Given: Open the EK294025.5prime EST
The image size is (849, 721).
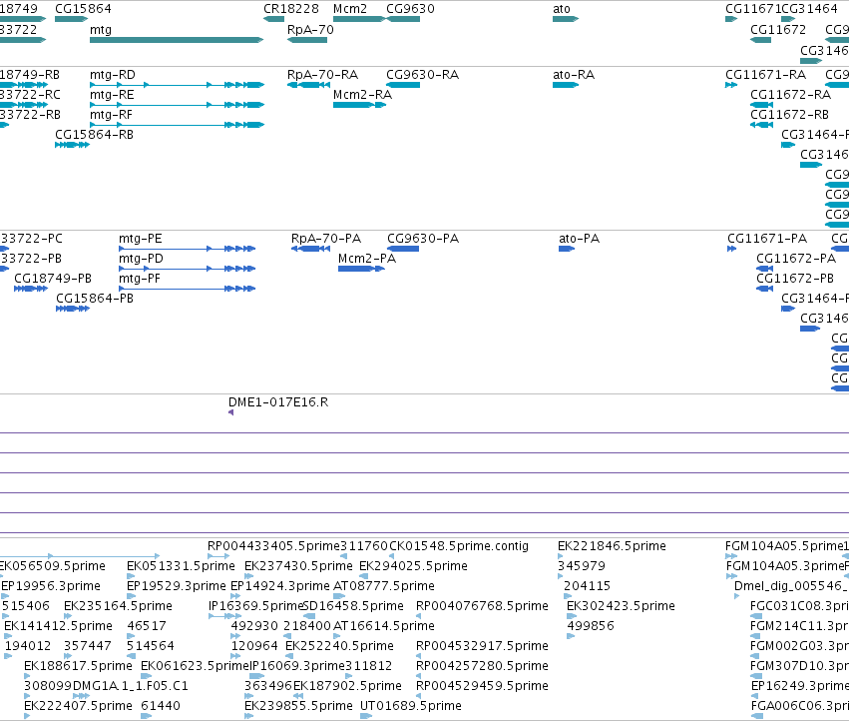Looking at the screenshot, I should coord(364,576).
